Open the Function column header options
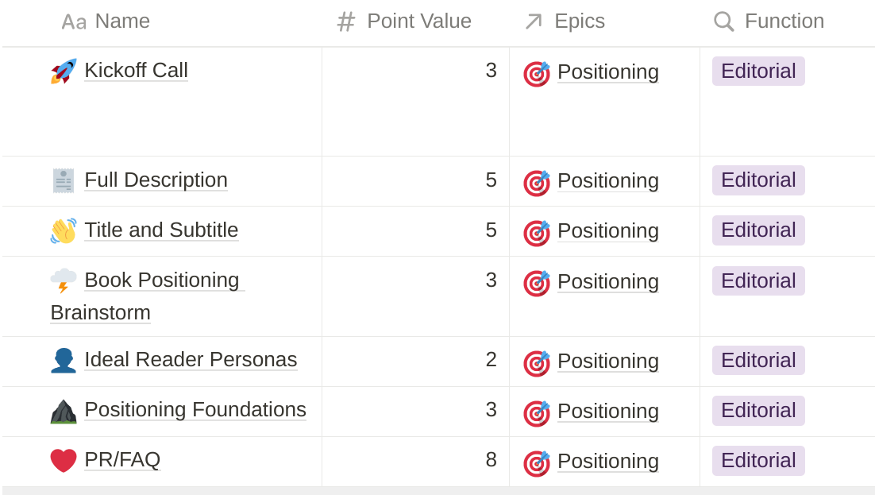Viewport: 875px width, 495px height. tap(769, 21)
